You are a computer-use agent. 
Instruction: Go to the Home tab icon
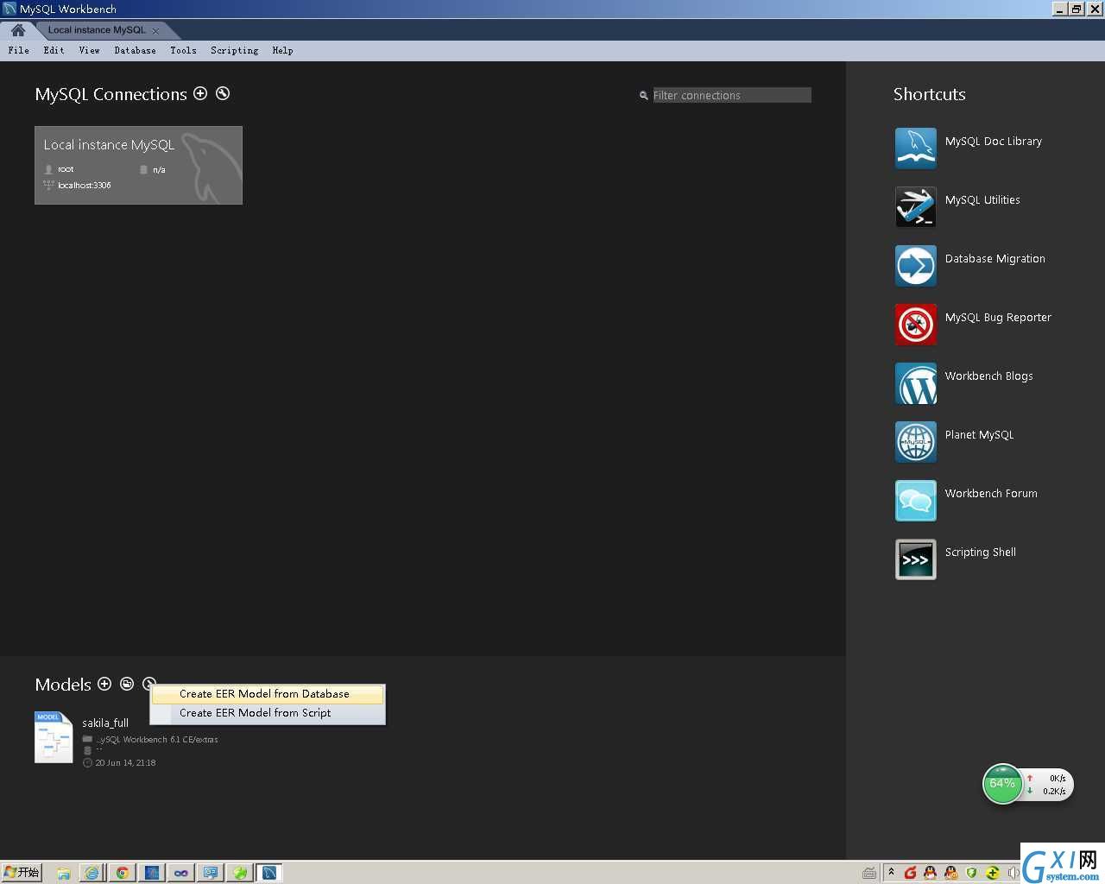pyautogui.click(x=17, y=30)
